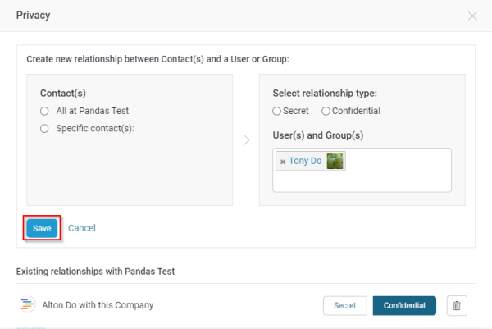Screen dimensions: 492x329
Task: Click the Privacy dialog title
Action: pos(33,15)
